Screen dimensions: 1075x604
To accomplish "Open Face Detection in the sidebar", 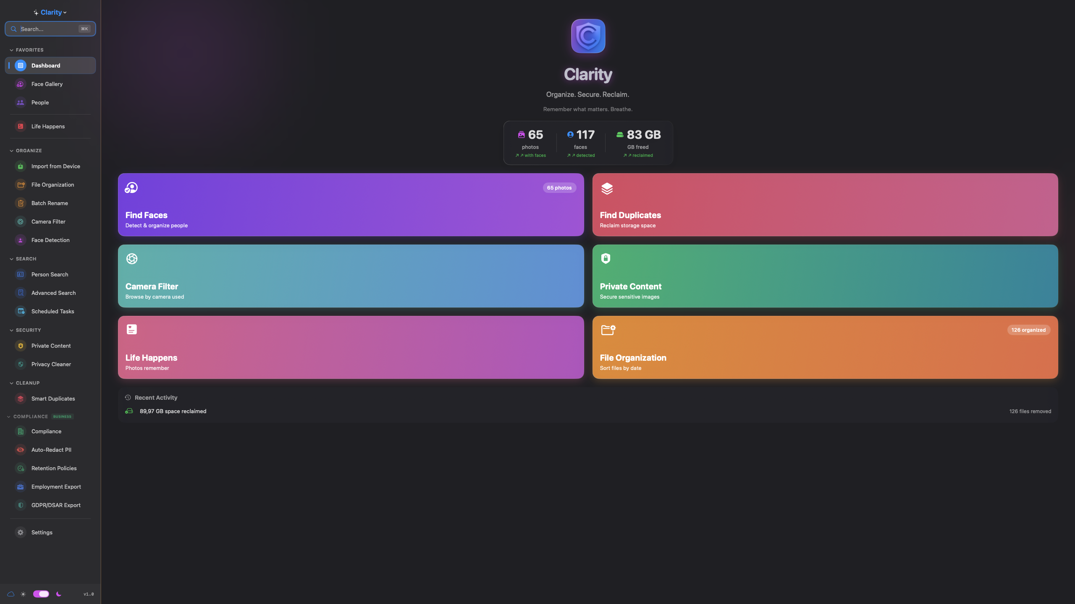I will click(50, 240).
